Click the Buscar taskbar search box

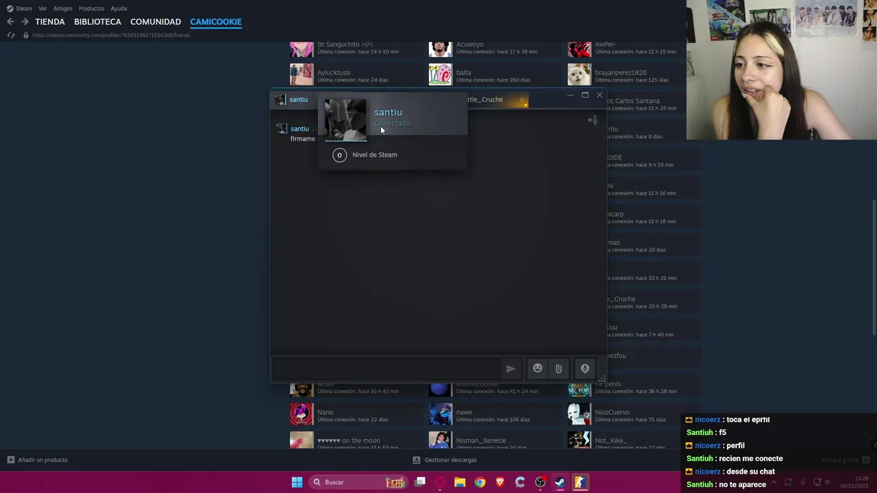coord(359,482)
